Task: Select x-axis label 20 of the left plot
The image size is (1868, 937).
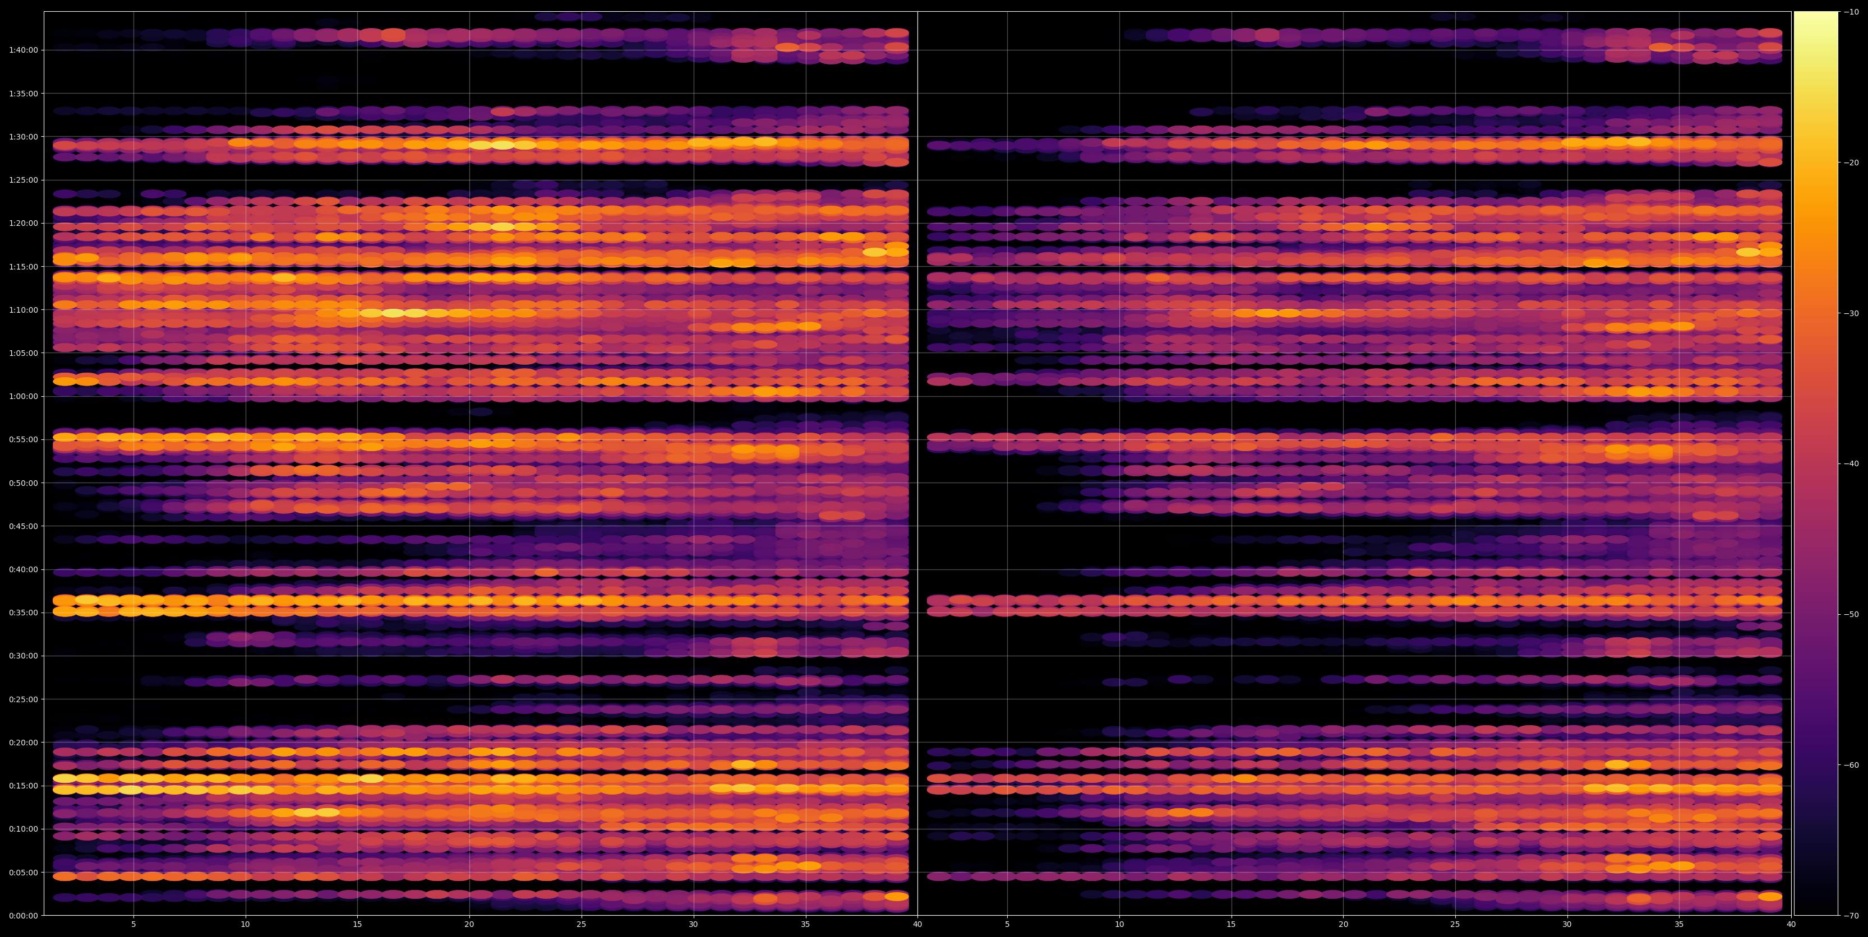Action: [469, 925]
